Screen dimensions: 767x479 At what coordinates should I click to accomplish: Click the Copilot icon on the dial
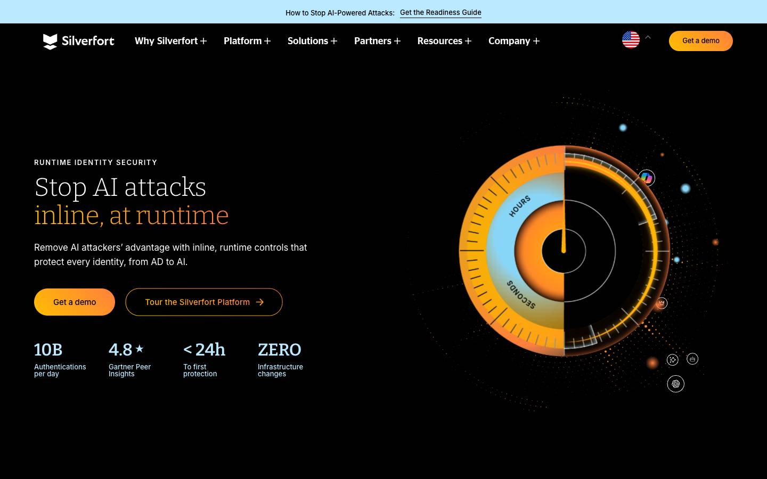click(x=647, y=178)
